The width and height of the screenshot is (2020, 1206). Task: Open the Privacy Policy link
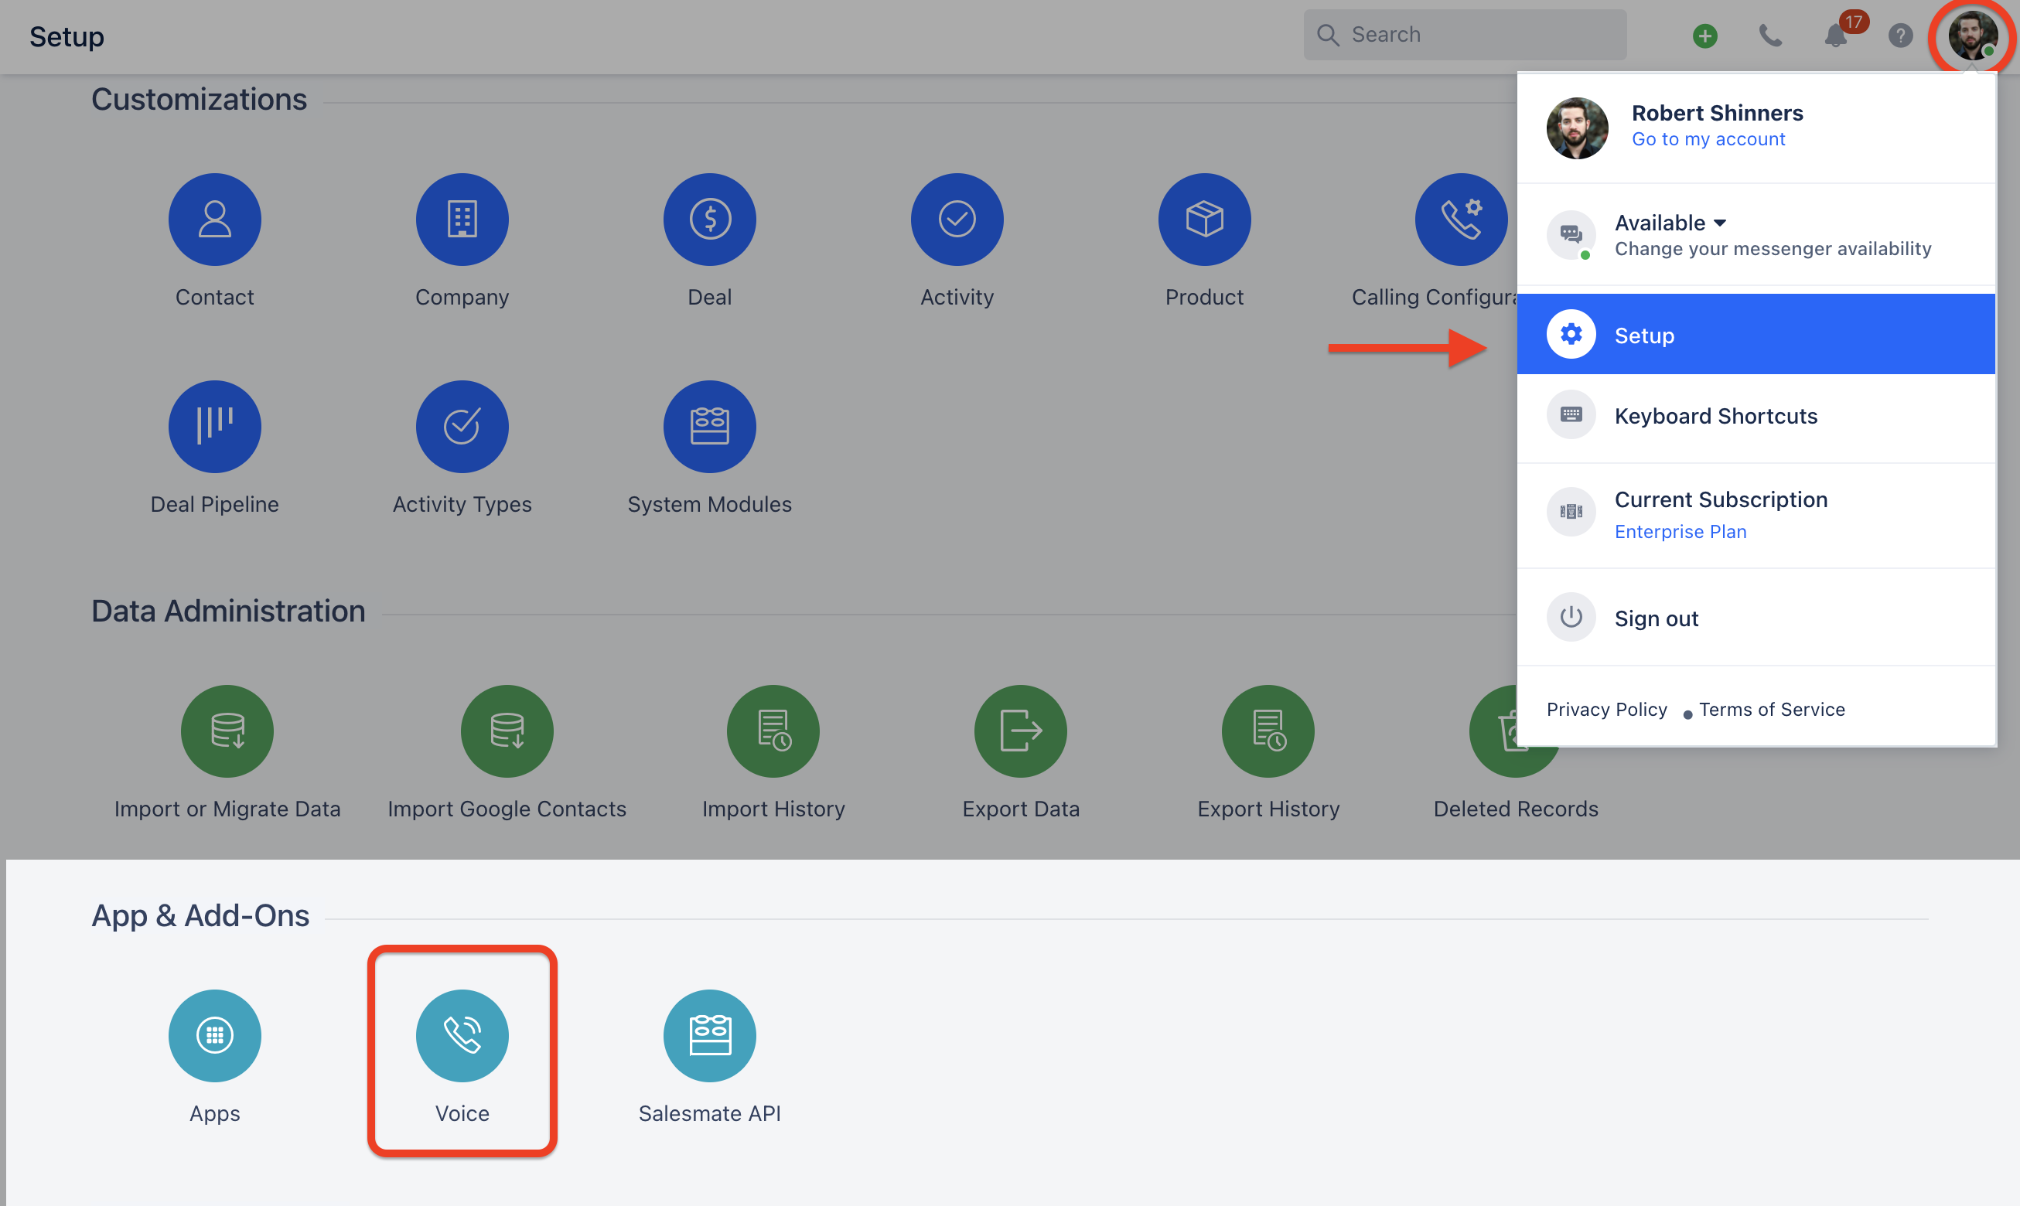pyautogui.click(x=1606, y=710)
